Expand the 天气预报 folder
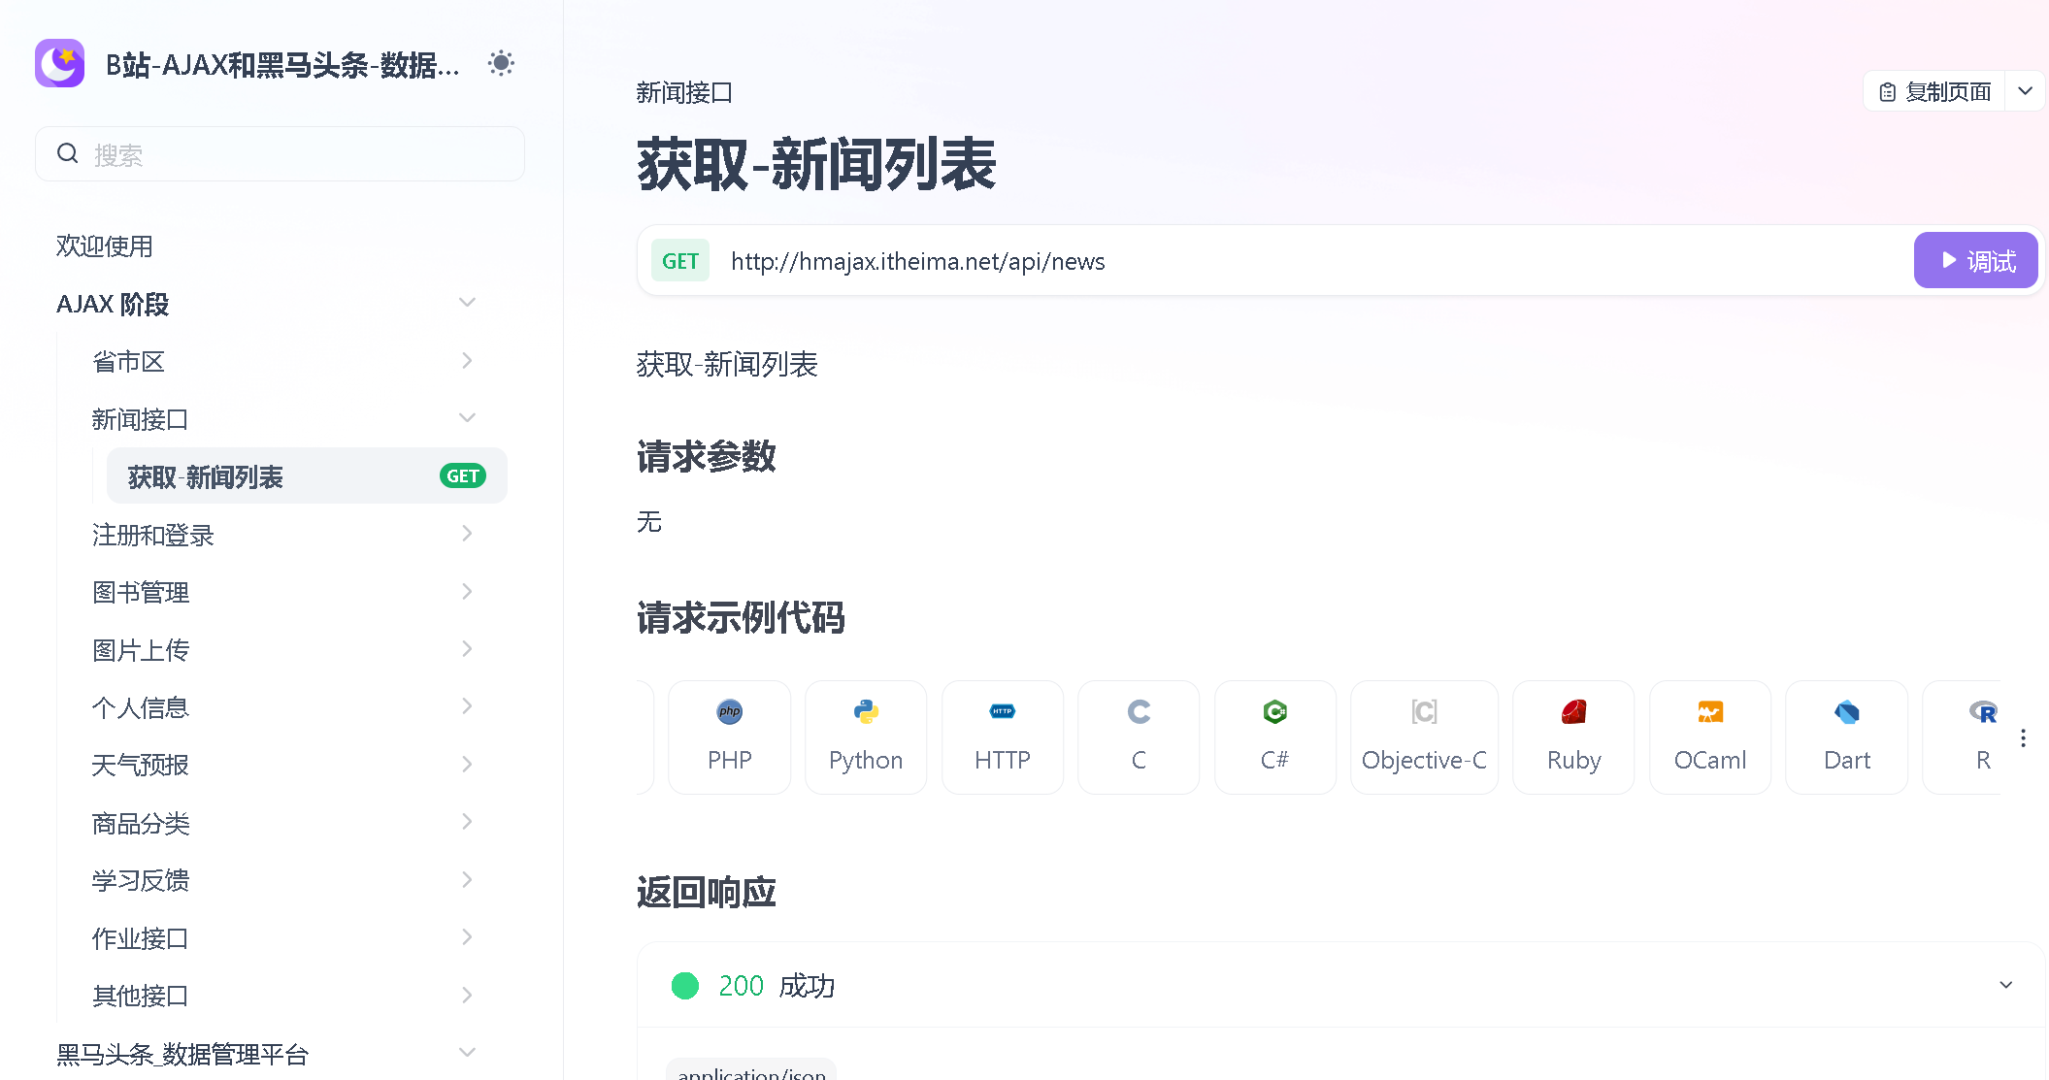2049x1080 pixels. coord(467,765)
